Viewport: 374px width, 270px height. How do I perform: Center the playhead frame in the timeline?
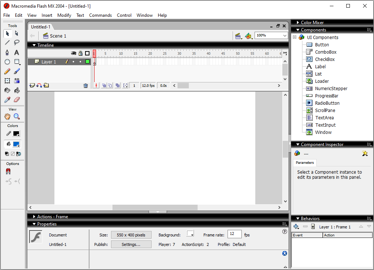(x=96, y=85)
